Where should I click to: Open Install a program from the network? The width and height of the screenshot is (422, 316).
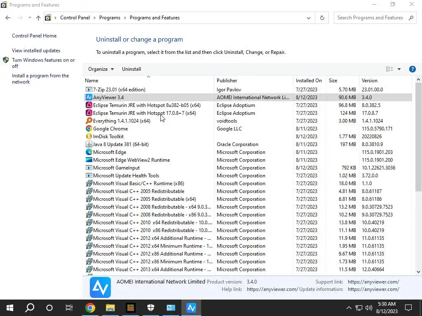[x=40, y=79]
